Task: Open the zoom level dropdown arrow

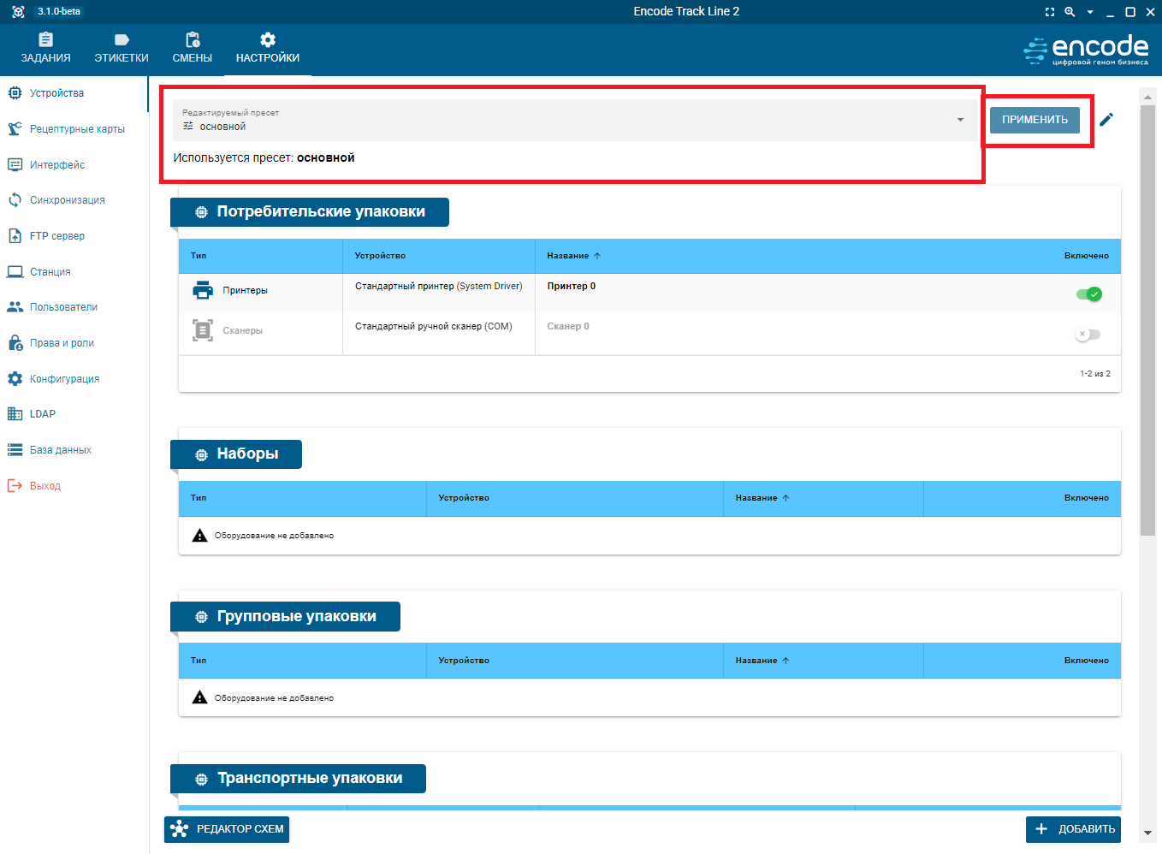Action: click(1090, 12)
